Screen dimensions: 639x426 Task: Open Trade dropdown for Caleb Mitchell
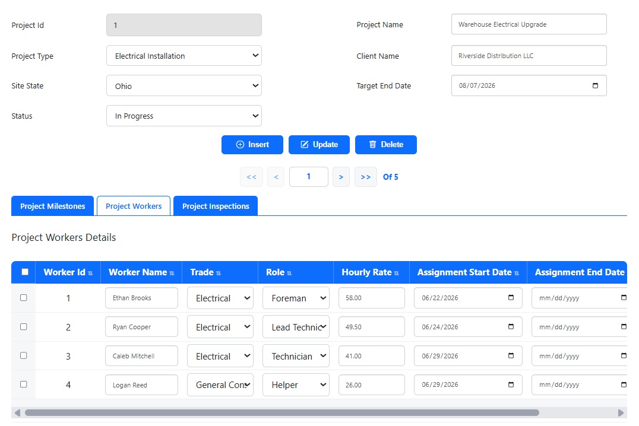click(x=220, y=356)
